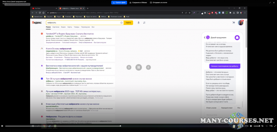This screenshot has width=277, height=132.
Task: Open Yandex search filter settings icon
Action: tap(144, 23)
